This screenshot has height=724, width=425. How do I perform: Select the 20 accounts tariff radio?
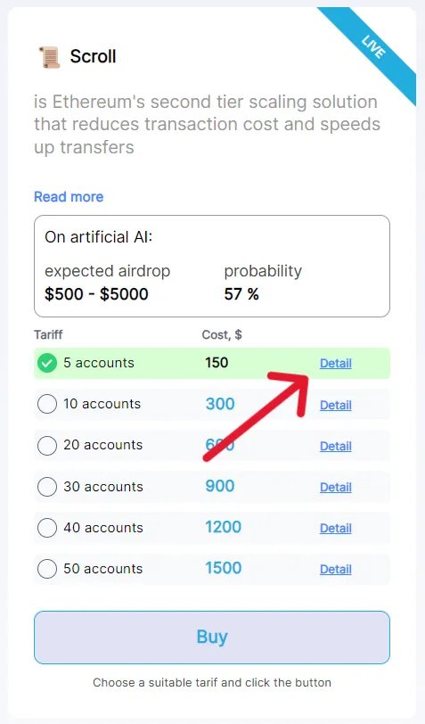click(x=47, y=446)
